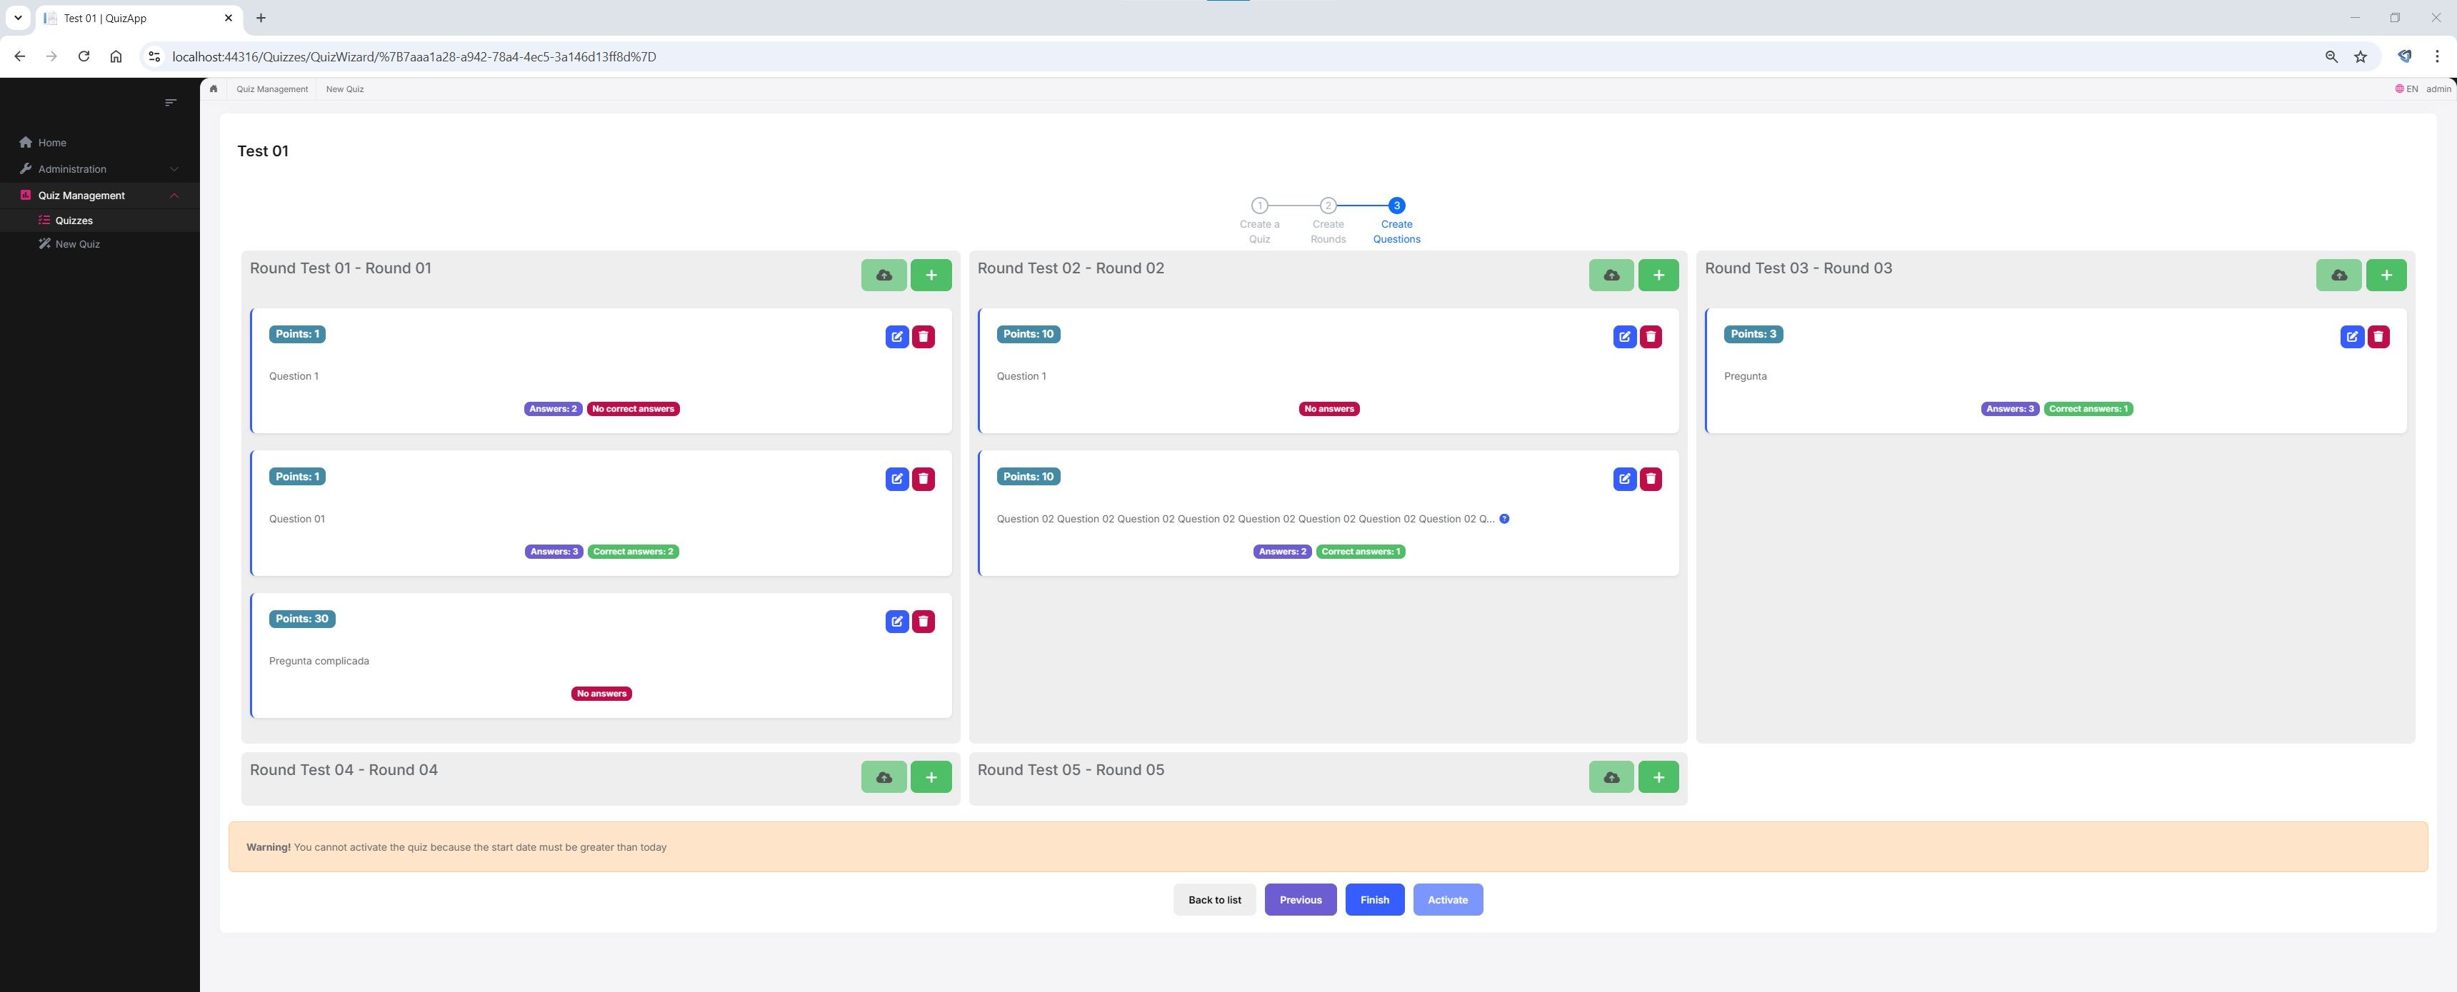Image resolution: width=2457 pixels, height=992 pixels.
Task: Delete the Pregunta question in Round 03
Action: coord(2378,336)
